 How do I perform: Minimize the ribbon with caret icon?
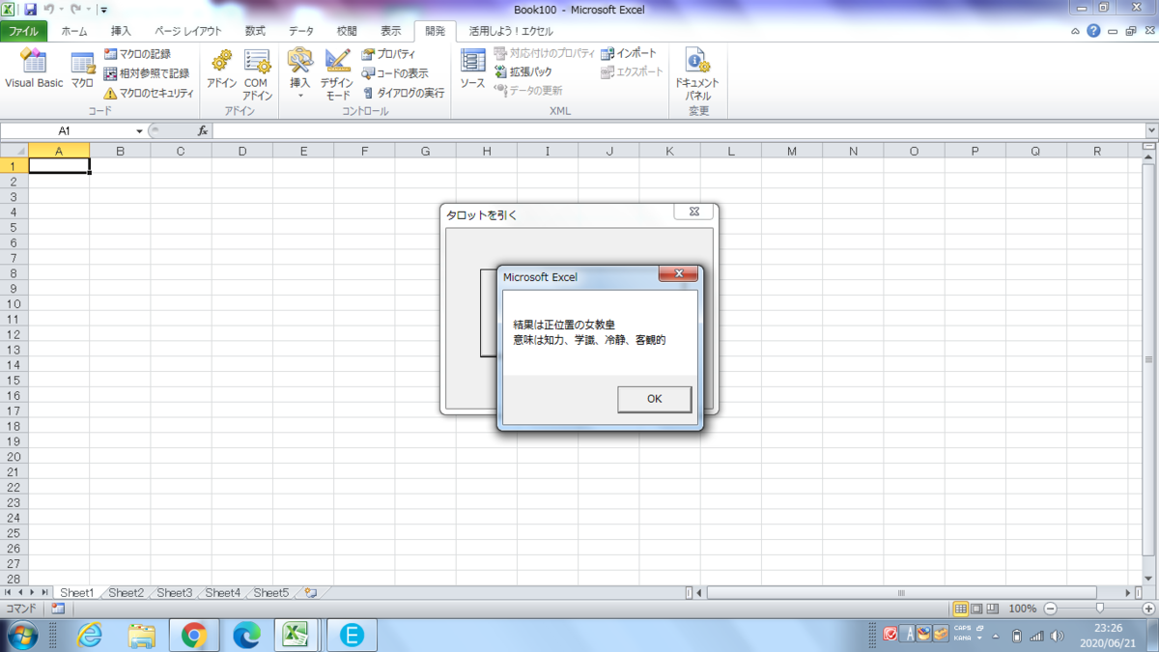coord(1075,31)
